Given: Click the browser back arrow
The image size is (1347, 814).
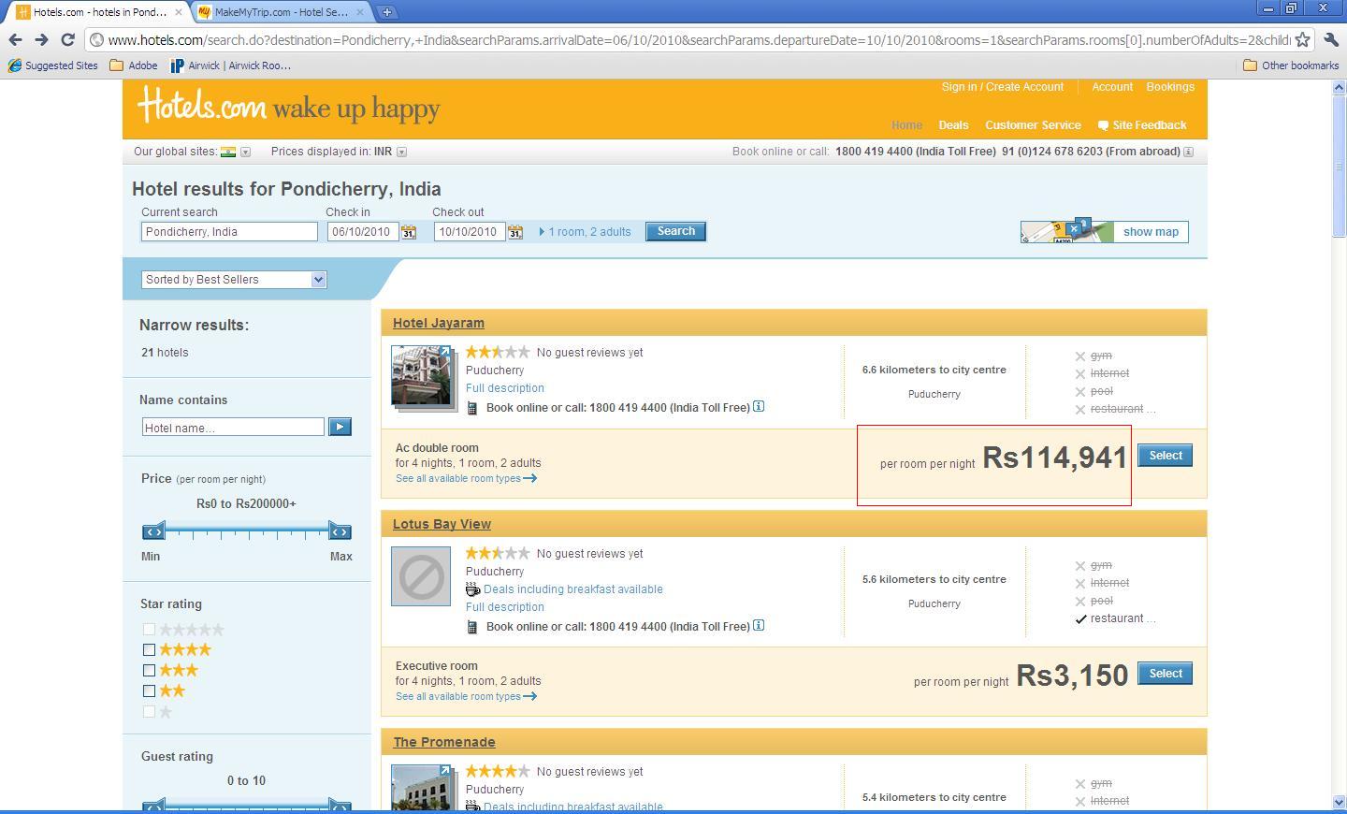Looking at the screenshot, I should point(15,39).
